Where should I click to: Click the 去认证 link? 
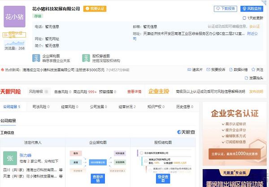pos(254,26)
